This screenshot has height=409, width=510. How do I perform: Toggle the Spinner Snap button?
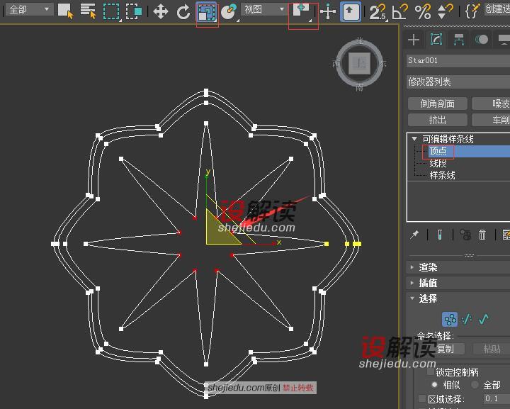pyautogui.click(x=446, y=12)
